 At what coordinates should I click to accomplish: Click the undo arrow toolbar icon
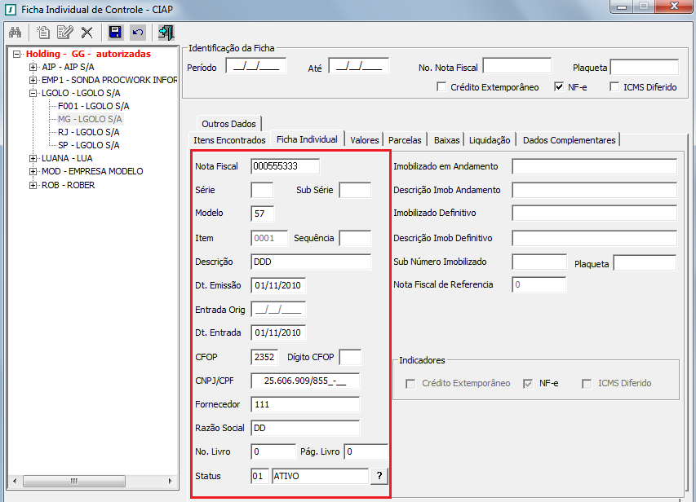coord(137,33)
